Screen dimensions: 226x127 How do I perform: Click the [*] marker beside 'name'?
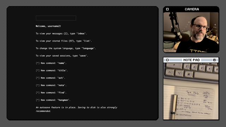(38, 63)
